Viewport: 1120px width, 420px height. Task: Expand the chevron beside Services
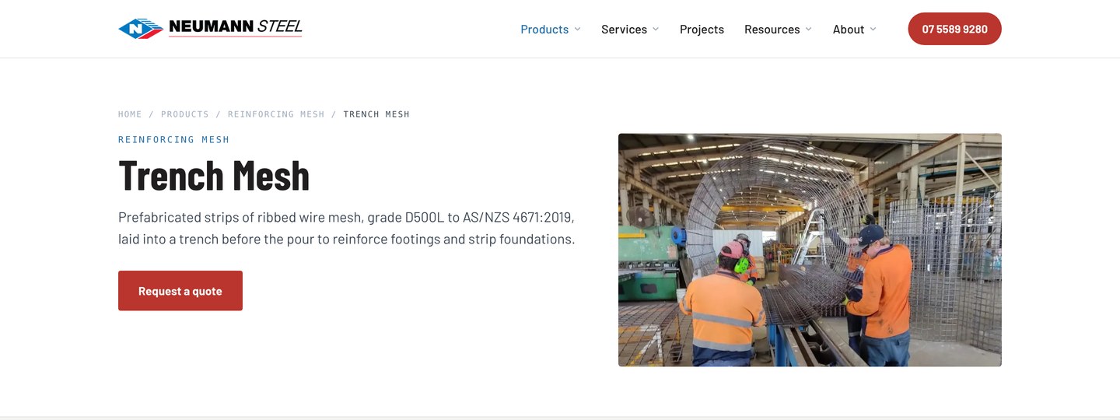[656, 29]
